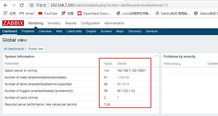Open the Reports menu
The image size is (218, 116).
[x=71, y=23]
